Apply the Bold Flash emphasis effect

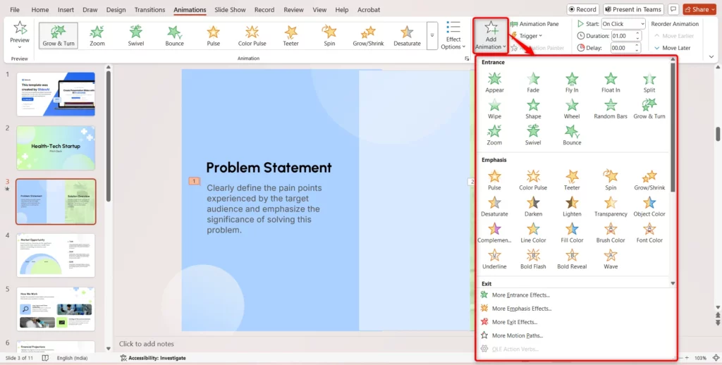point(533,258)
